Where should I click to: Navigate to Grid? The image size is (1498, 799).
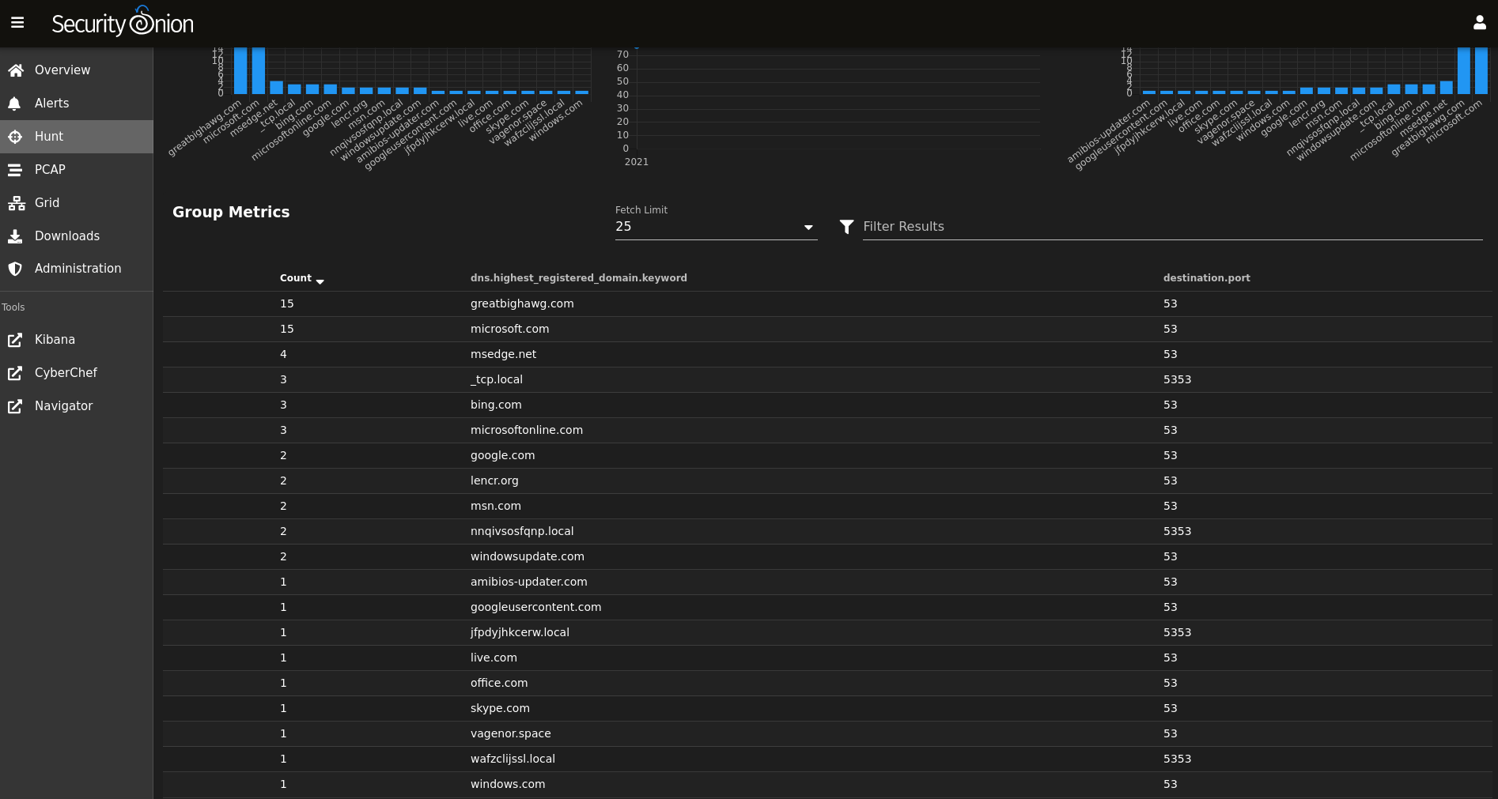coord(77,203)
